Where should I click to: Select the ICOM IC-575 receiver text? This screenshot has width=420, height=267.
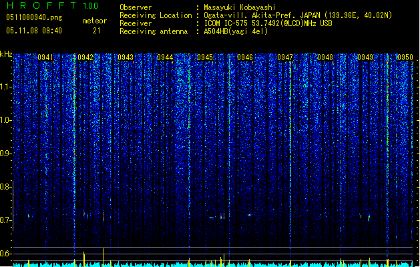click(268, 23)
